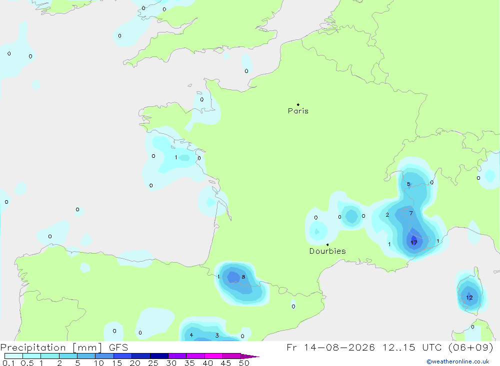Click the legend label '25'
Image resolution: width=500 pixels, height=366 pixels.
tap(153, 363)
